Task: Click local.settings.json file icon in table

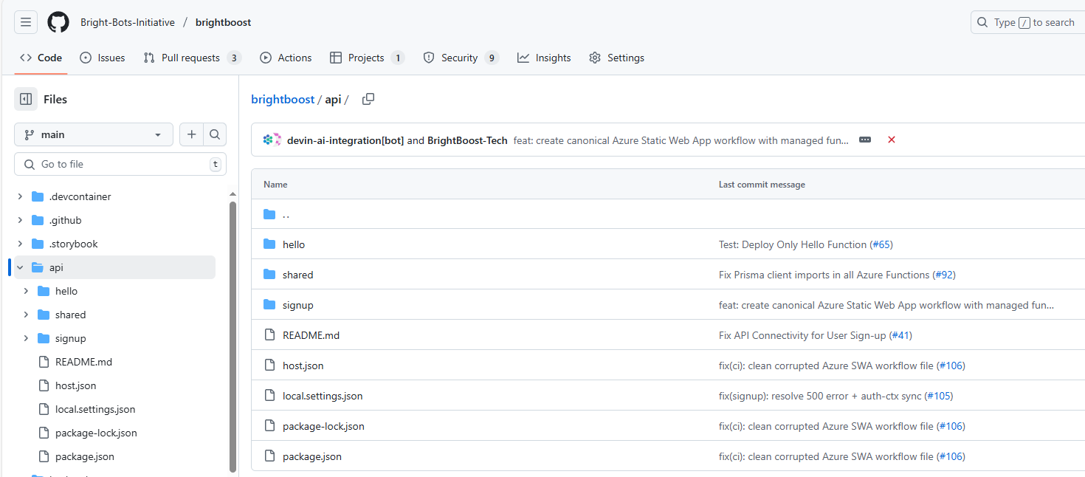Action: (x=269, y=396)
